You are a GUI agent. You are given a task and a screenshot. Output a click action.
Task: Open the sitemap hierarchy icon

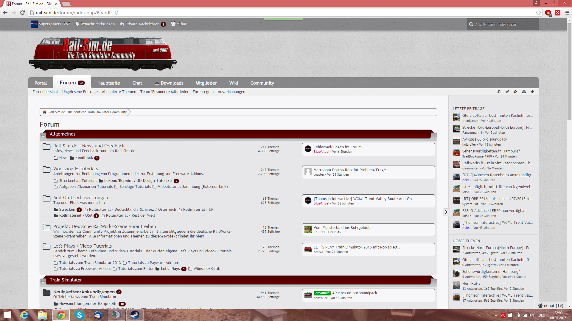pyautogui.click(x=524, y=92)
